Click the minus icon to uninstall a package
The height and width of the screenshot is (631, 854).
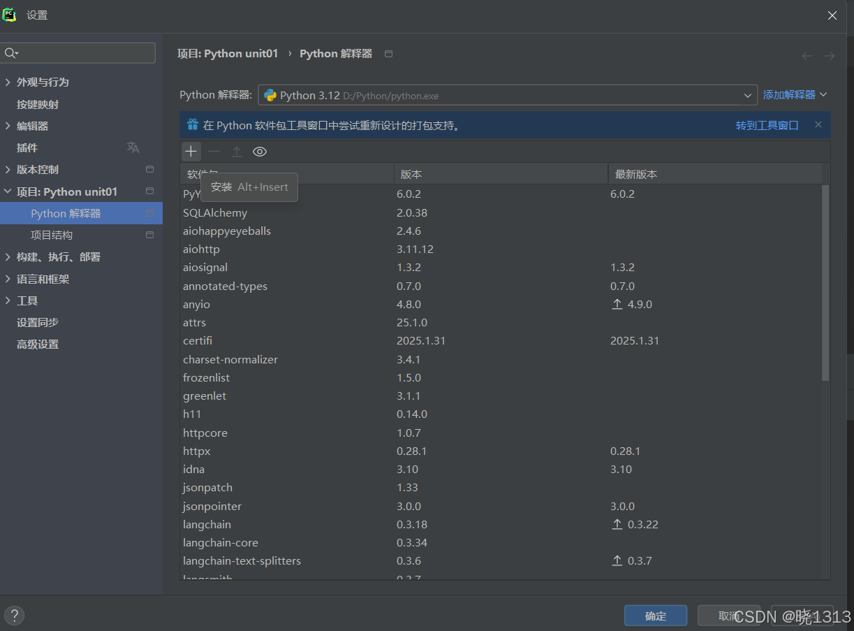pos(214,152)
